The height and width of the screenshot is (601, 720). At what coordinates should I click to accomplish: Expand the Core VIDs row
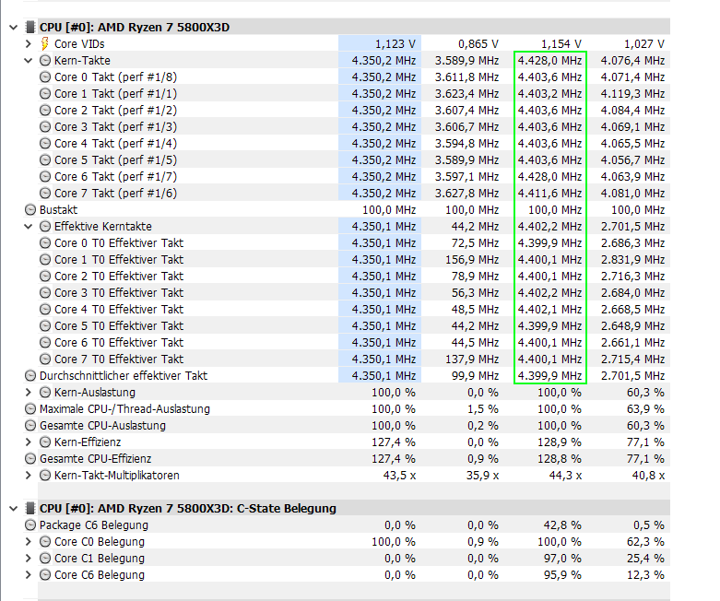click(x=29, y=44)
